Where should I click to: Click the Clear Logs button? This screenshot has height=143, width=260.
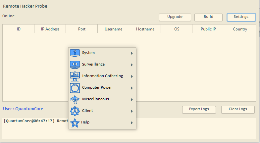click(238, 109)
